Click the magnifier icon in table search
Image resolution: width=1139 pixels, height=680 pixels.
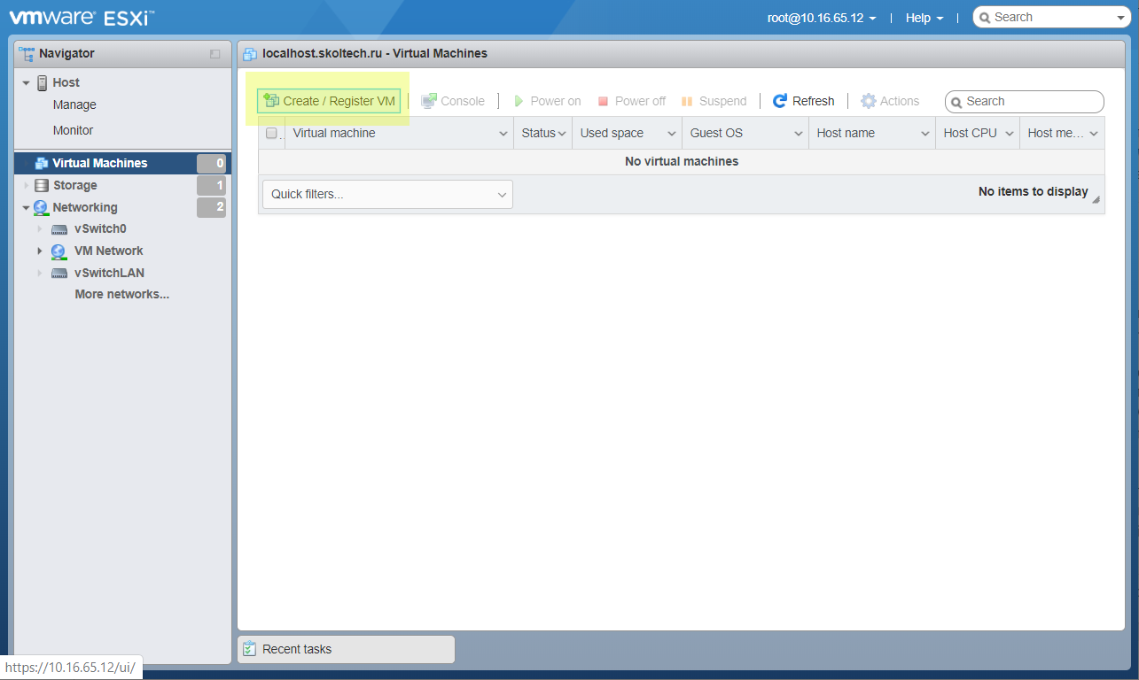point(956,102)
